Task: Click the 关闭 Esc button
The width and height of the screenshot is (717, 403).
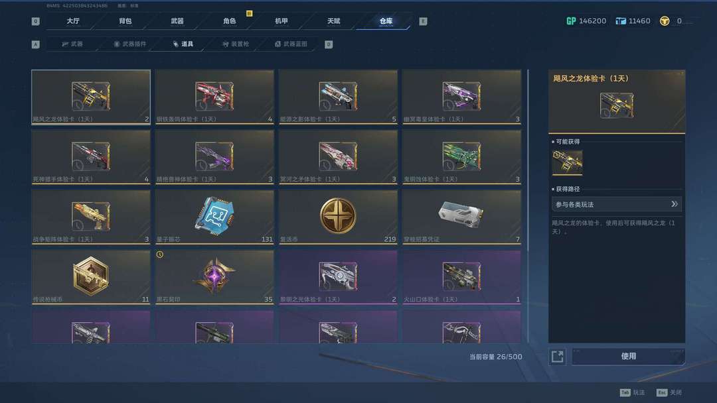Action: 669,392
